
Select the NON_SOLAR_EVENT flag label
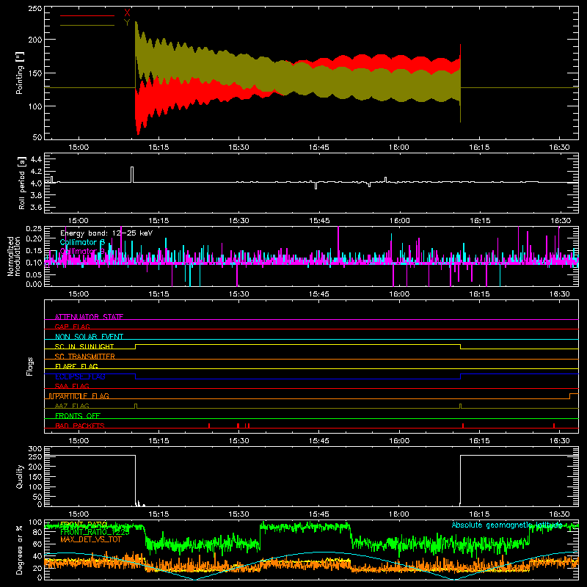[89, 337]
